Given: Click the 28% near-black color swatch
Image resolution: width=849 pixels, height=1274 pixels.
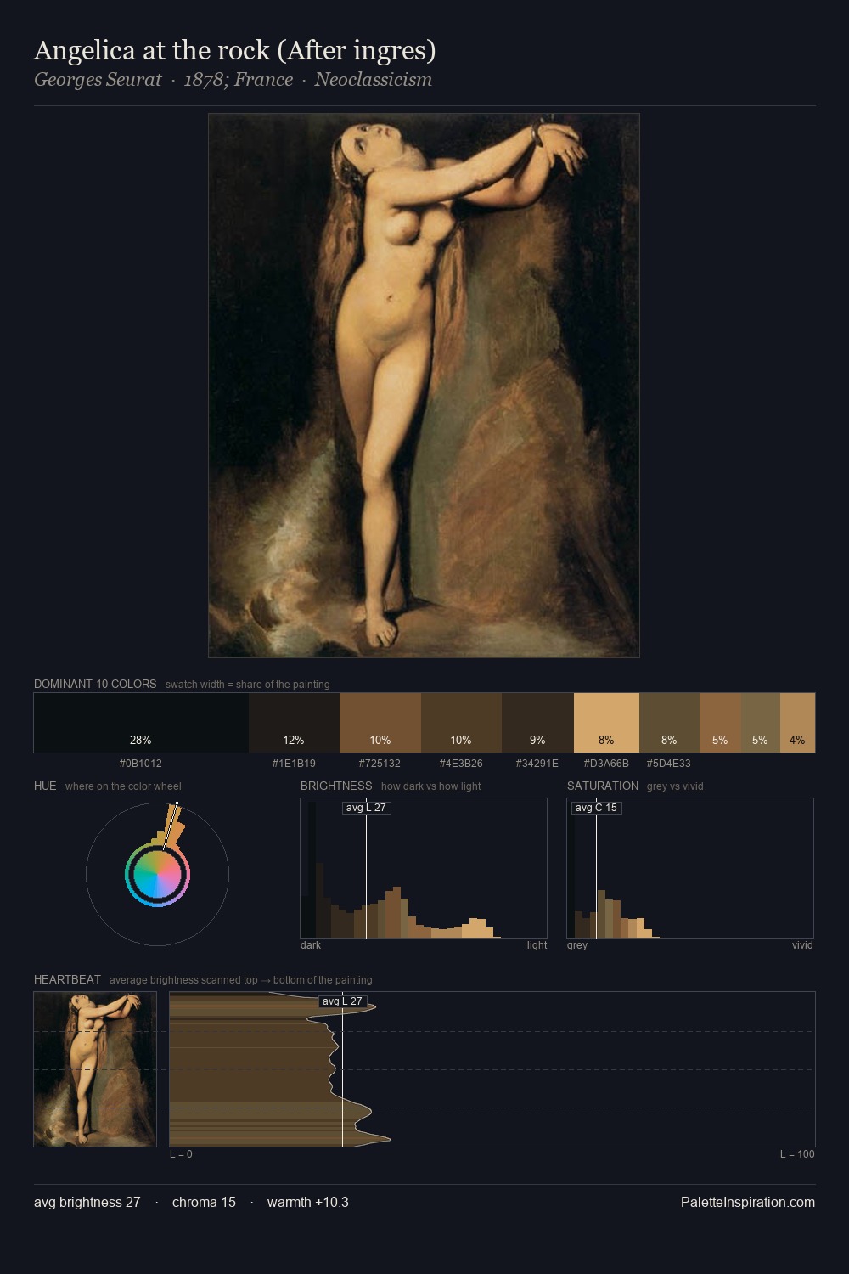Looking at the screenshot, I should point(141,723).
